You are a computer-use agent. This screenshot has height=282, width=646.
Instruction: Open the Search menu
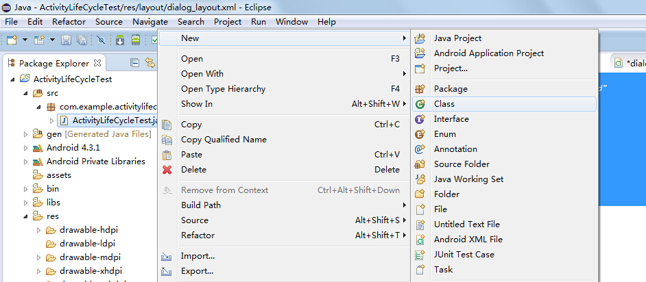pyautogui.click(x=191, y=22)
